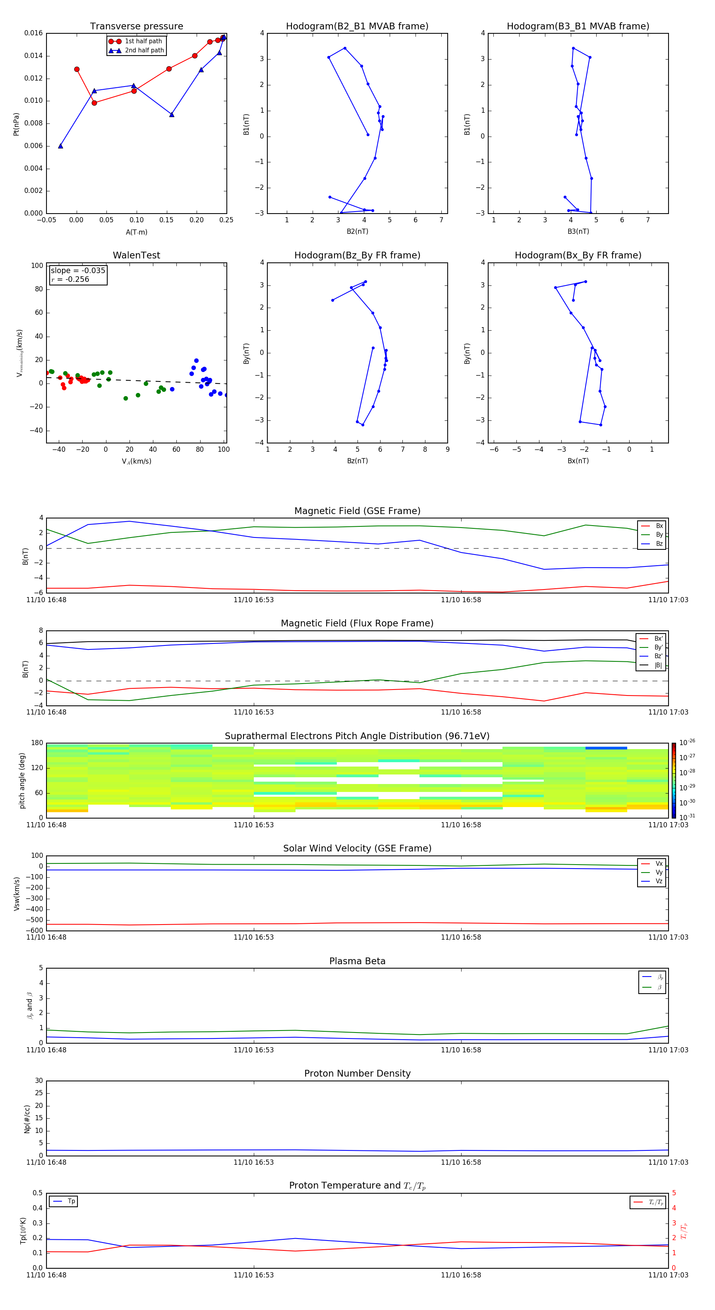Image resolution: width=715 pixels, height=1310 pixels.
Task: Click the |B| legend entry in Flux Rope panel
Action: tap(651, 665)
